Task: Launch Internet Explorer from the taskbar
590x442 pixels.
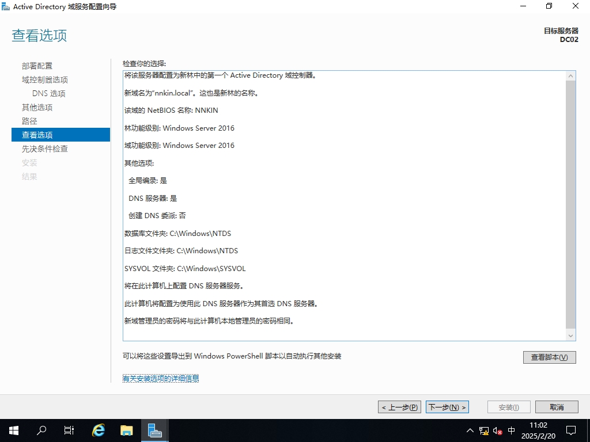Action: click(x=99, y=430)
